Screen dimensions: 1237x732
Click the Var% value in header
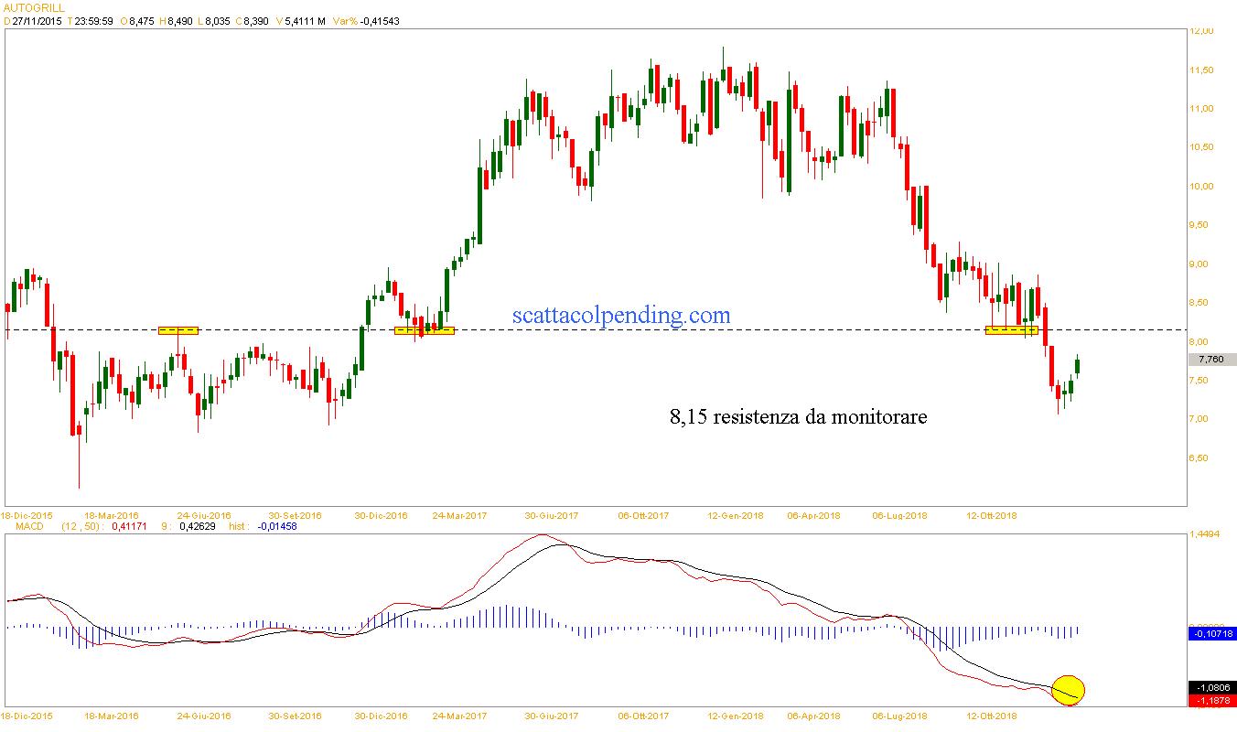click(x=379, y=20)
